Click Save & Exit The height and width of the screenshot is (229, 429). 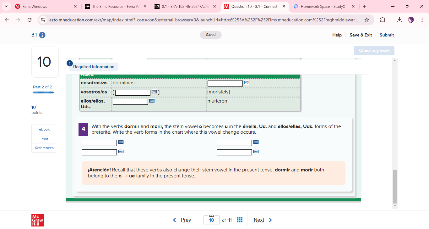pyautogui.click(x=361, y=35)
